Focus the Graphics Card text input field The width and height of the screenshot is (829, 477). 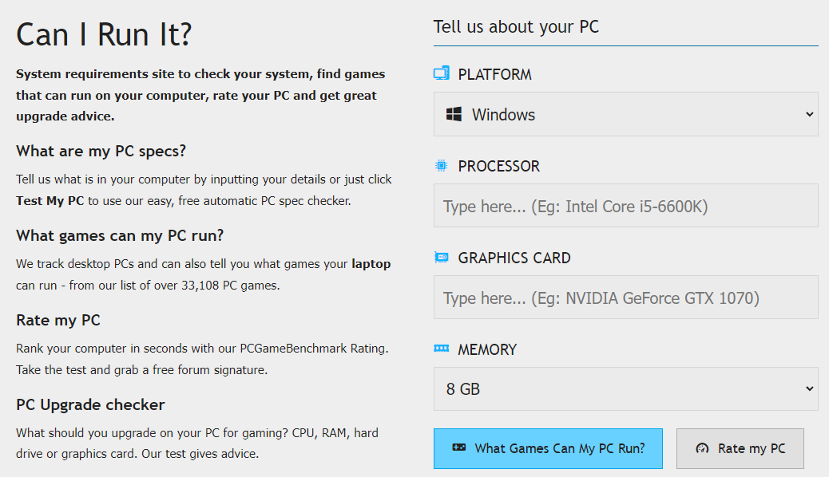pos(625,298)
